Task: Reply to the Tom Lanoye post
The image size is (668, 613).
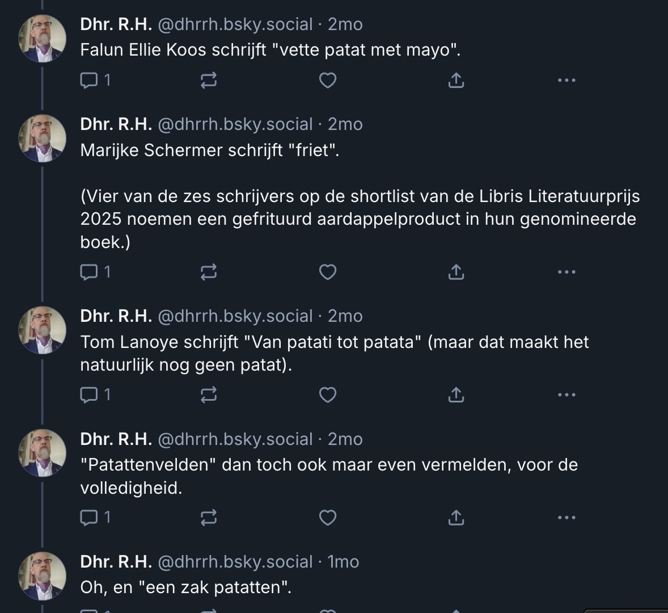Action: pos(88,394)
